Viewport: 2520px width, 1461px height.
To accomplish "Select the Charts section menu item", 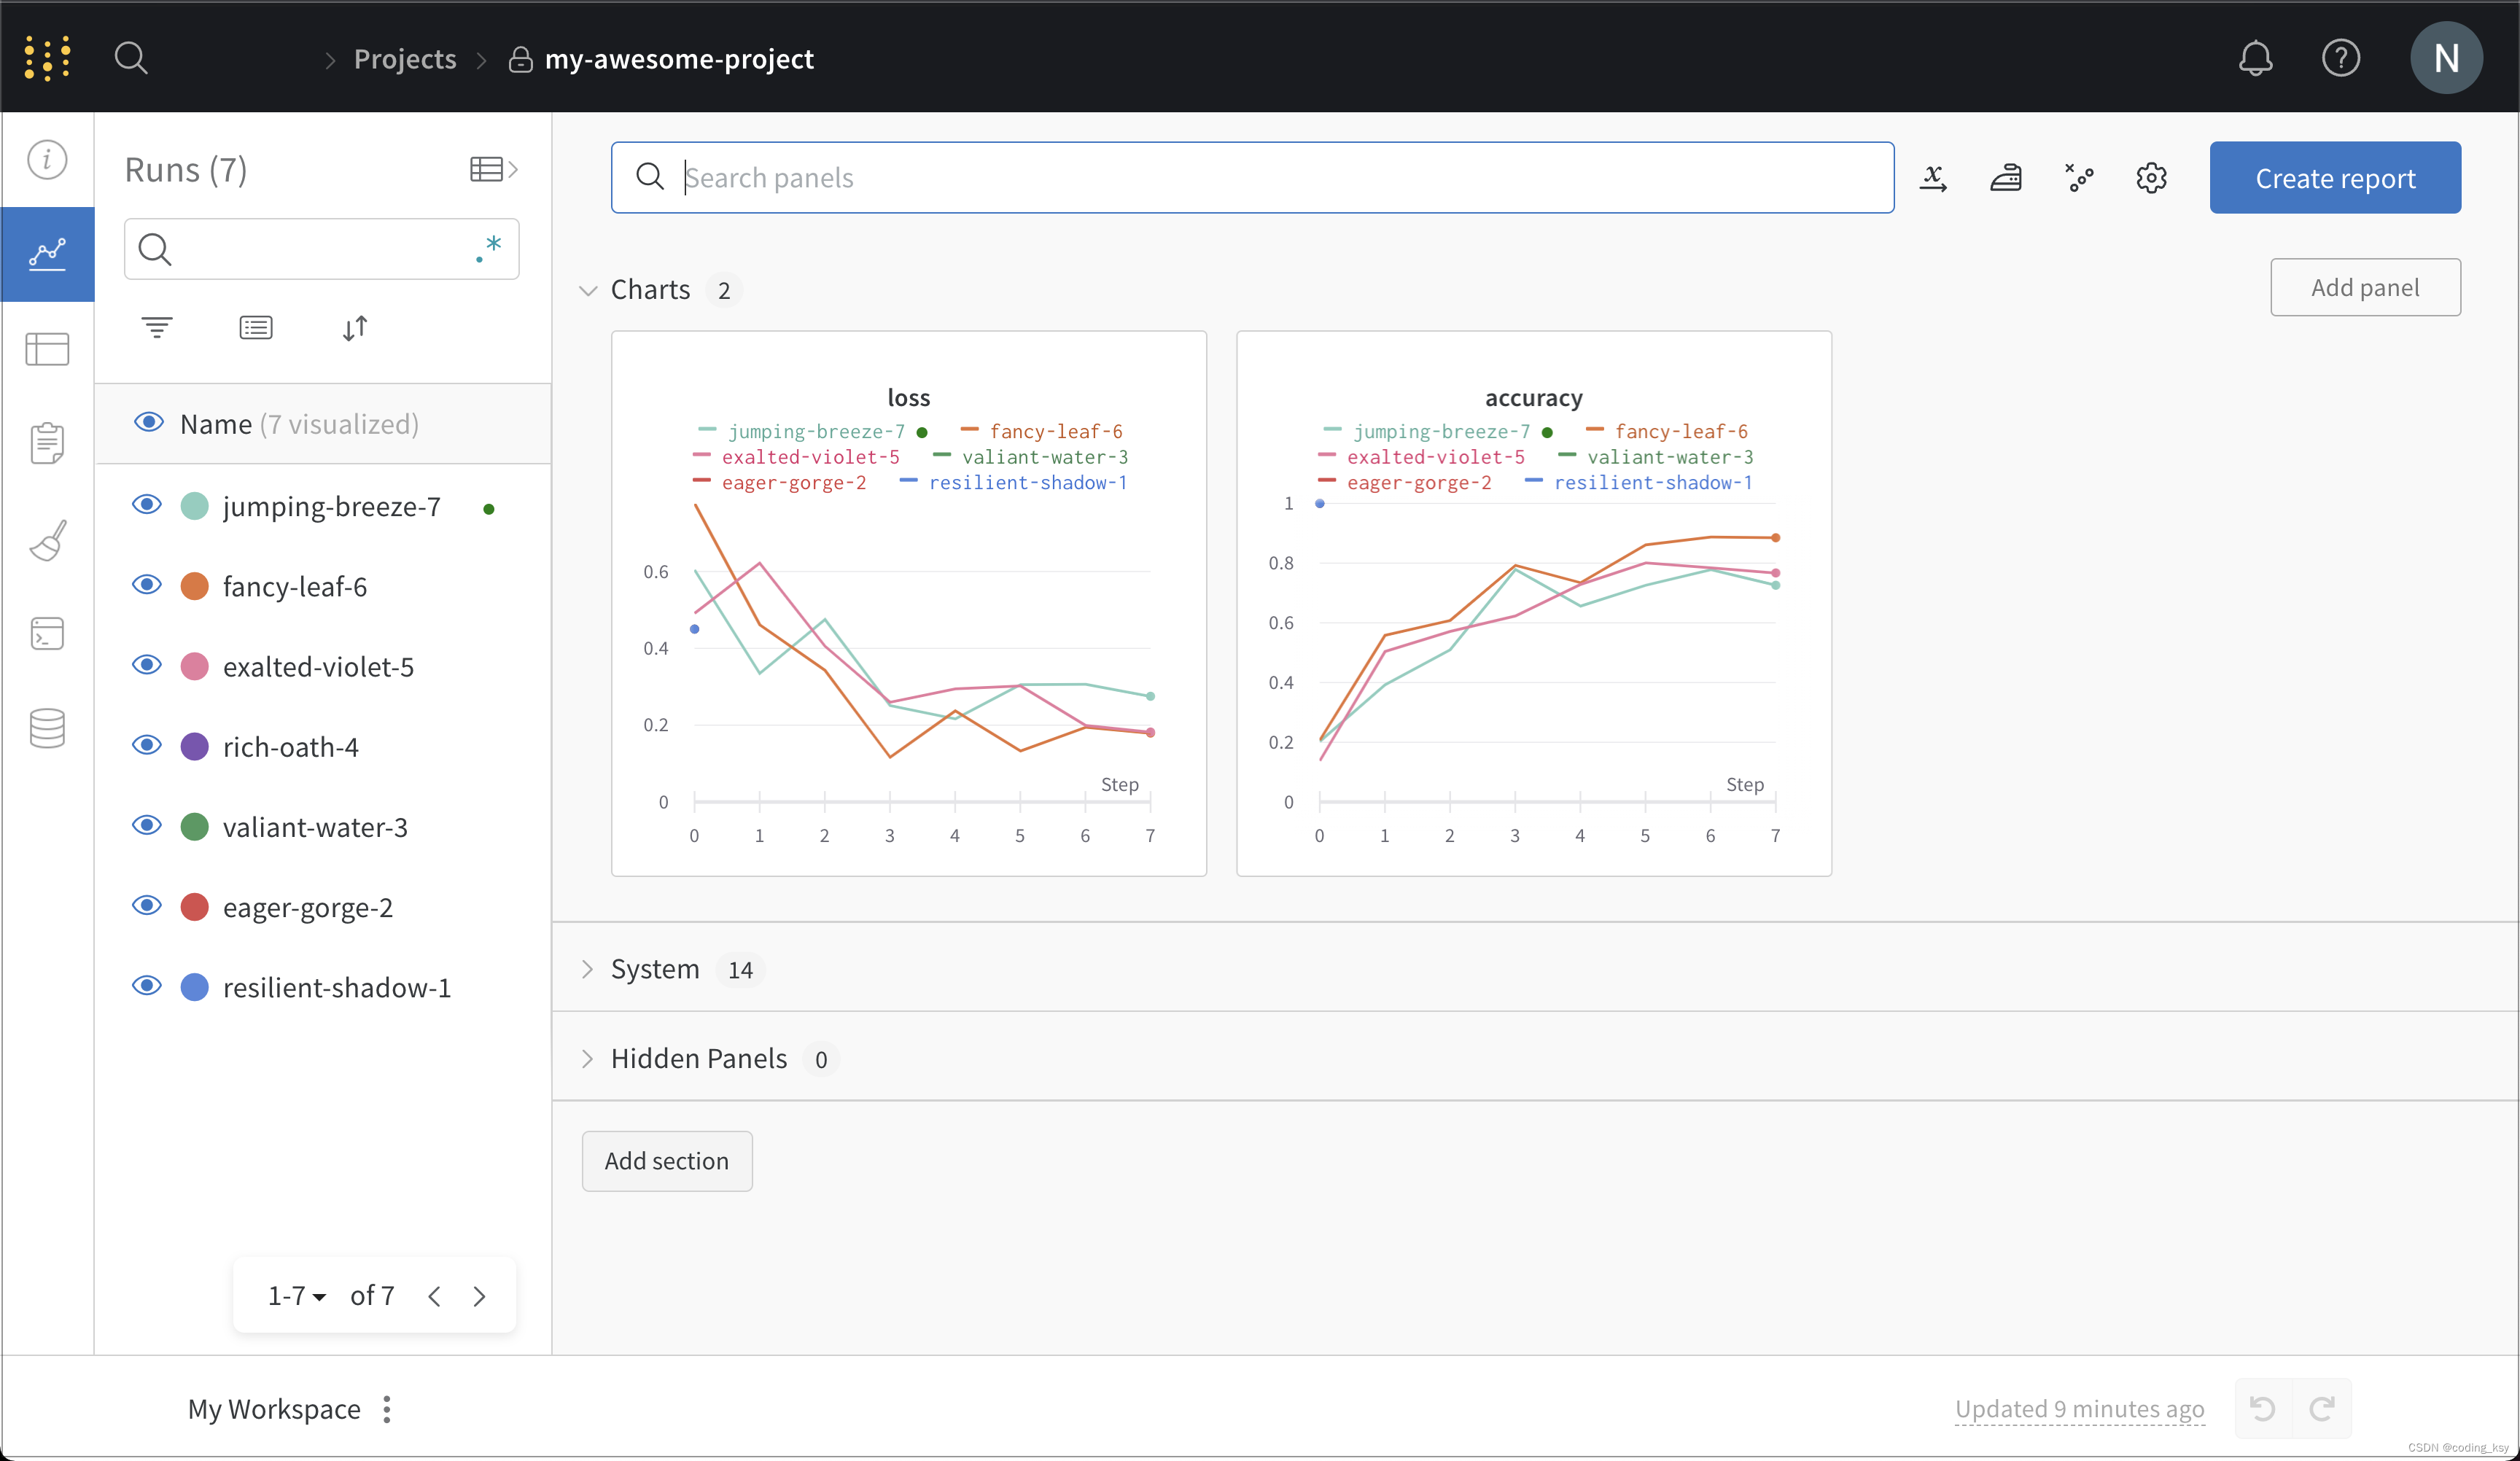I will click(x=649, y=289).
